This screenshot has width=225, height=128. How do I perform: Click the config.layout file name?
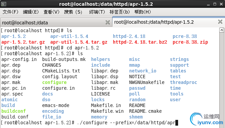(60, 77)
